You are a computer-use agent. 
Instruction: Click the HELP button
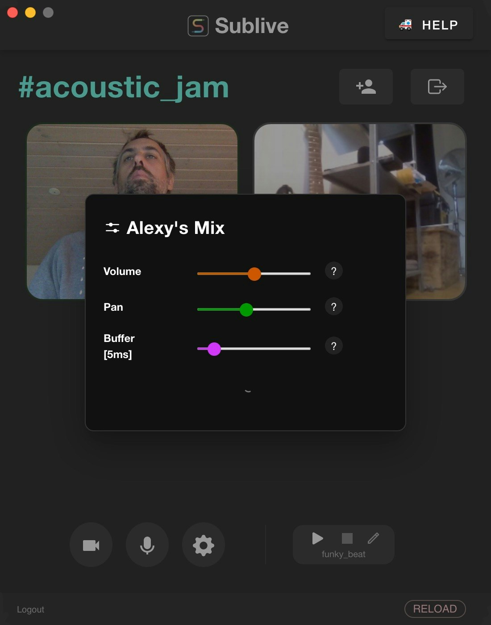(x=429, y=25)
